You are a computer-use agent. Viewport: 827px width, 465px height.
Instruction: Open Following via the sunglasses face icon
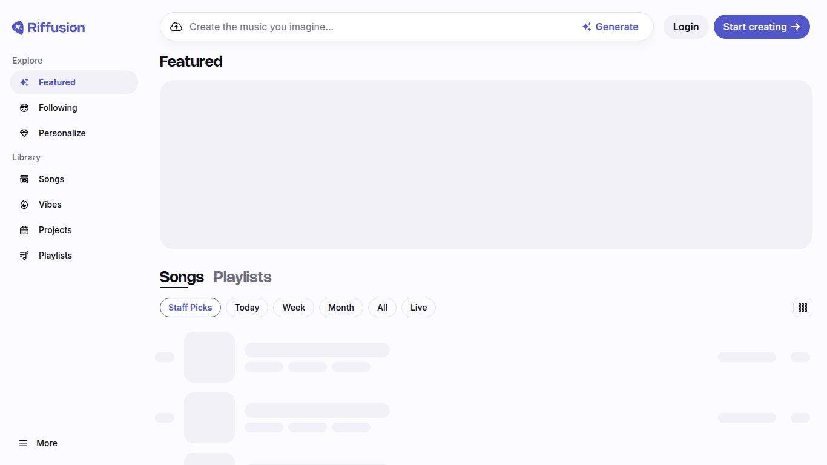coord(24,108)
